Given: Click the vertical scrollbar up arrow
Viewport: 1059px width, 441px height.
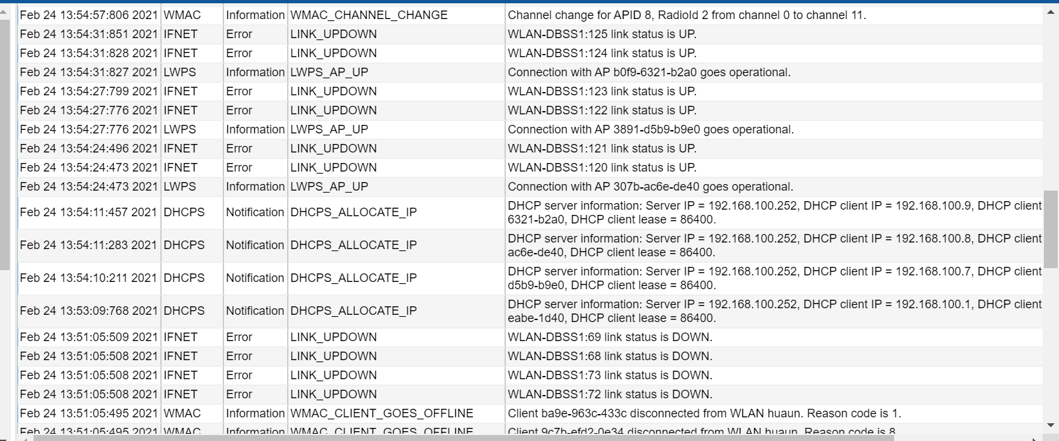Looking at the screenshot, I should coord(1050,12).
